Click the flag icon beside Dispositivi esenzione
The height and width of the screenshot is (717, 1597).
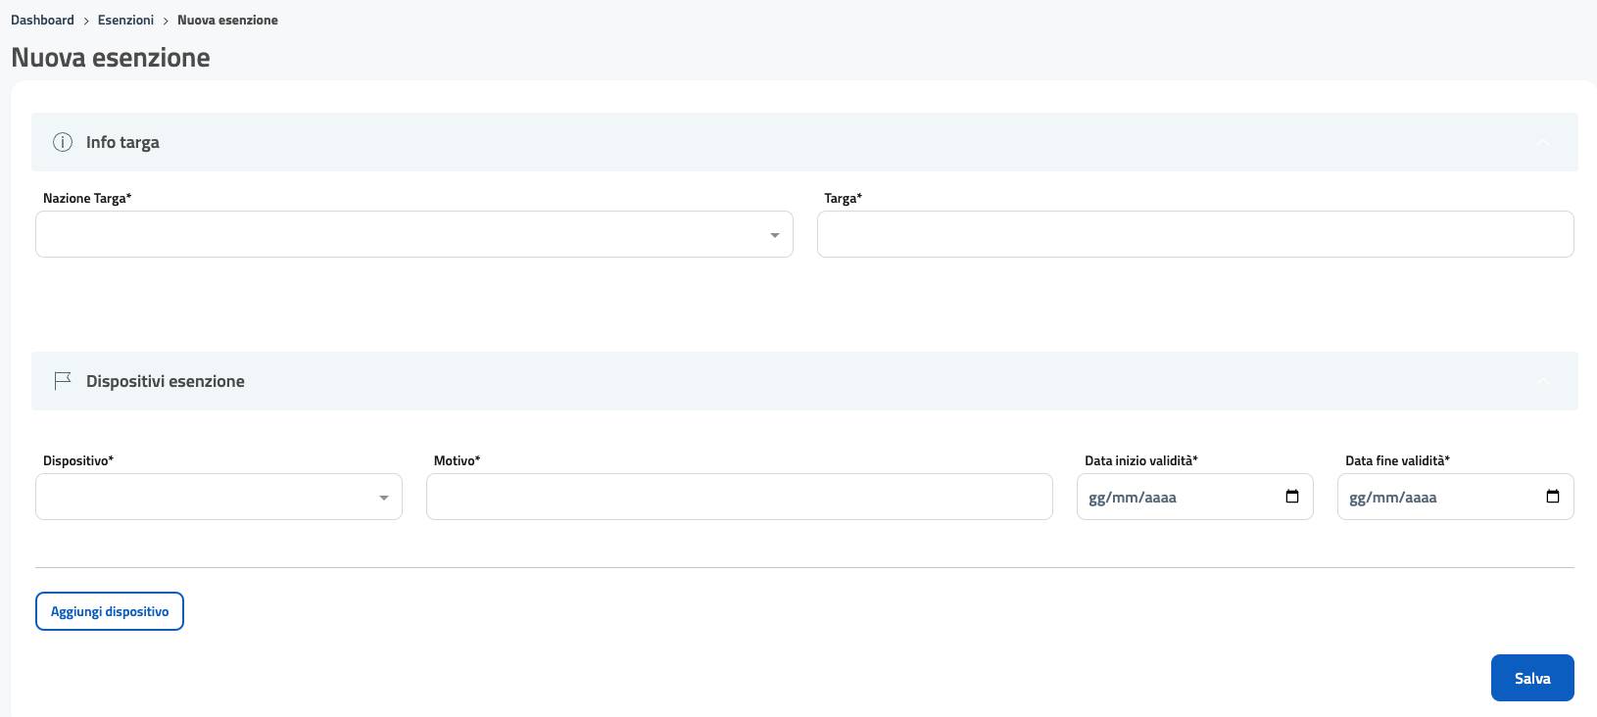point(63,381)
